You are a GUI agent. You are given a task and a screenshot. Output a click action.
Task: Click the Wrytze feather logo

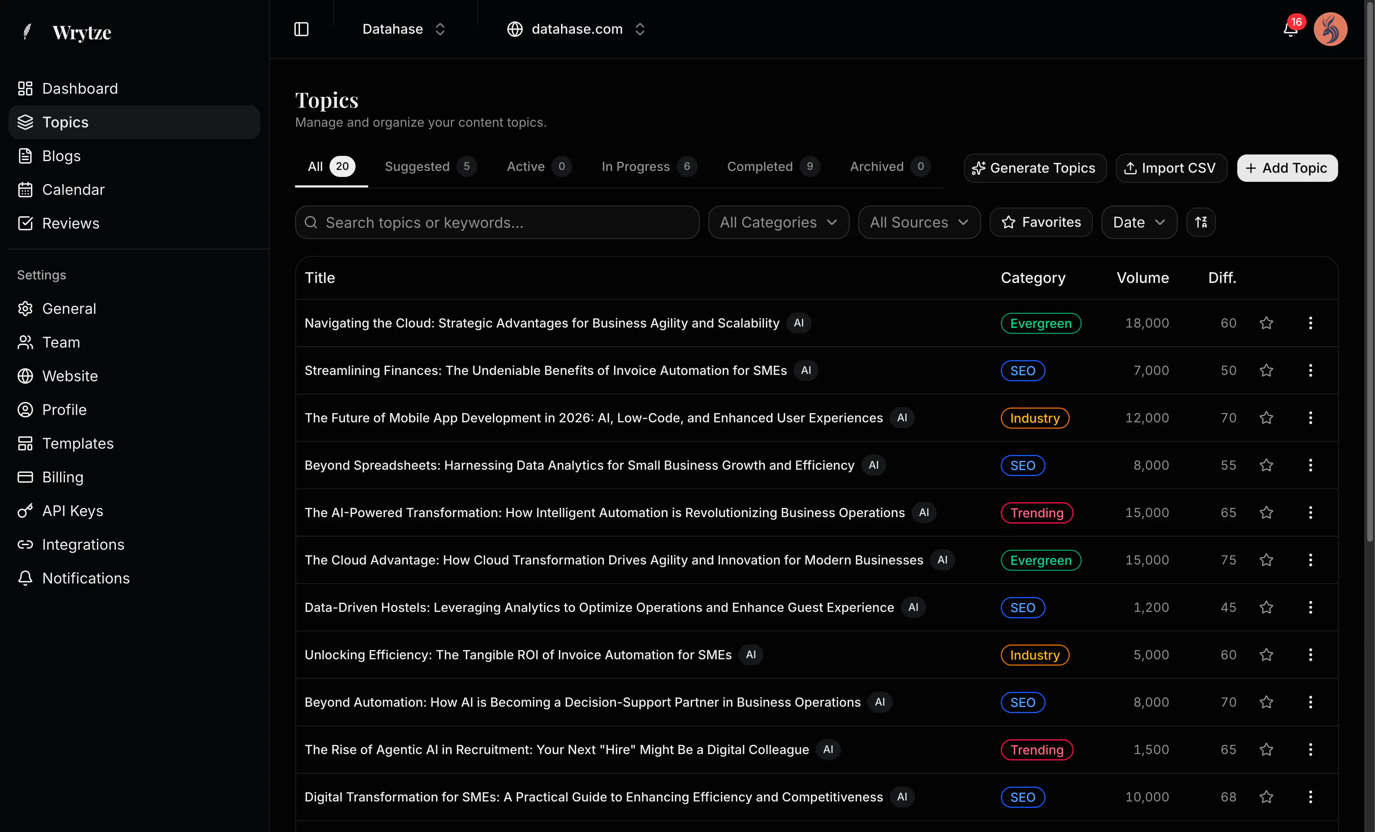click(x=26, y=32)
